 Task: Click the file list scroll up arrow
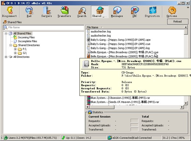tap(186, 27)
